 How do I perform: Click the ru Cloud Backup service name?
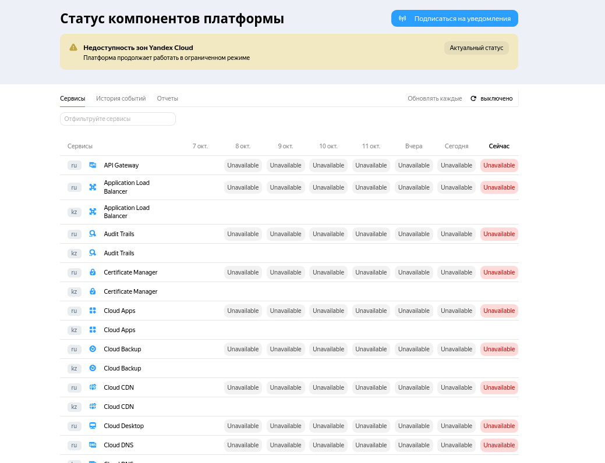[122, 349]
